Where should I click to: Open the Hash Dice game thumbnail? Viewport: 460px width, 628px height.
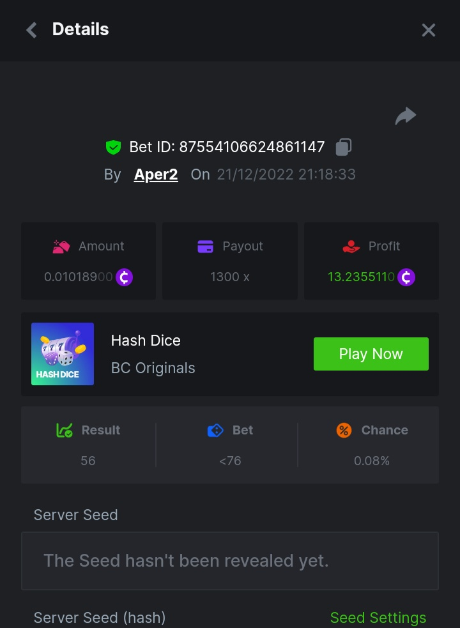click(x=63, y=354)
